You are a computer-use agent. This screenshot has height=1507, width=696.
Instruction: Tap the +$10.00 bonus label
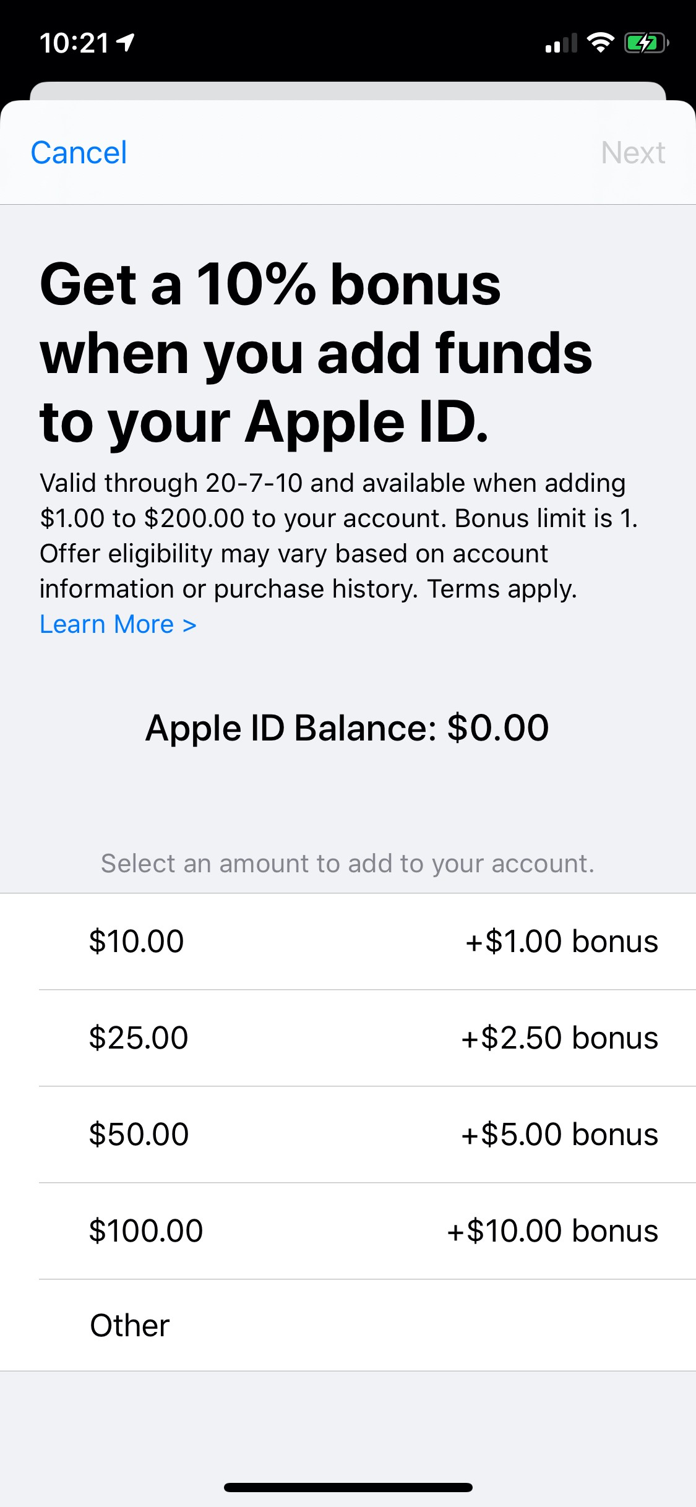[x=552, y=1231]
